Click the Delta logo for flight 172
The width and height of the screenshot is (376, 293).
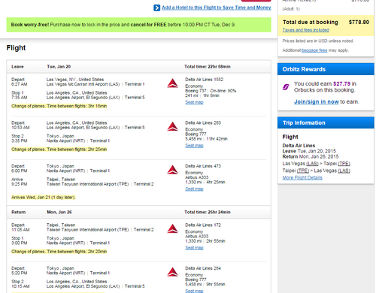coord(173,229)
